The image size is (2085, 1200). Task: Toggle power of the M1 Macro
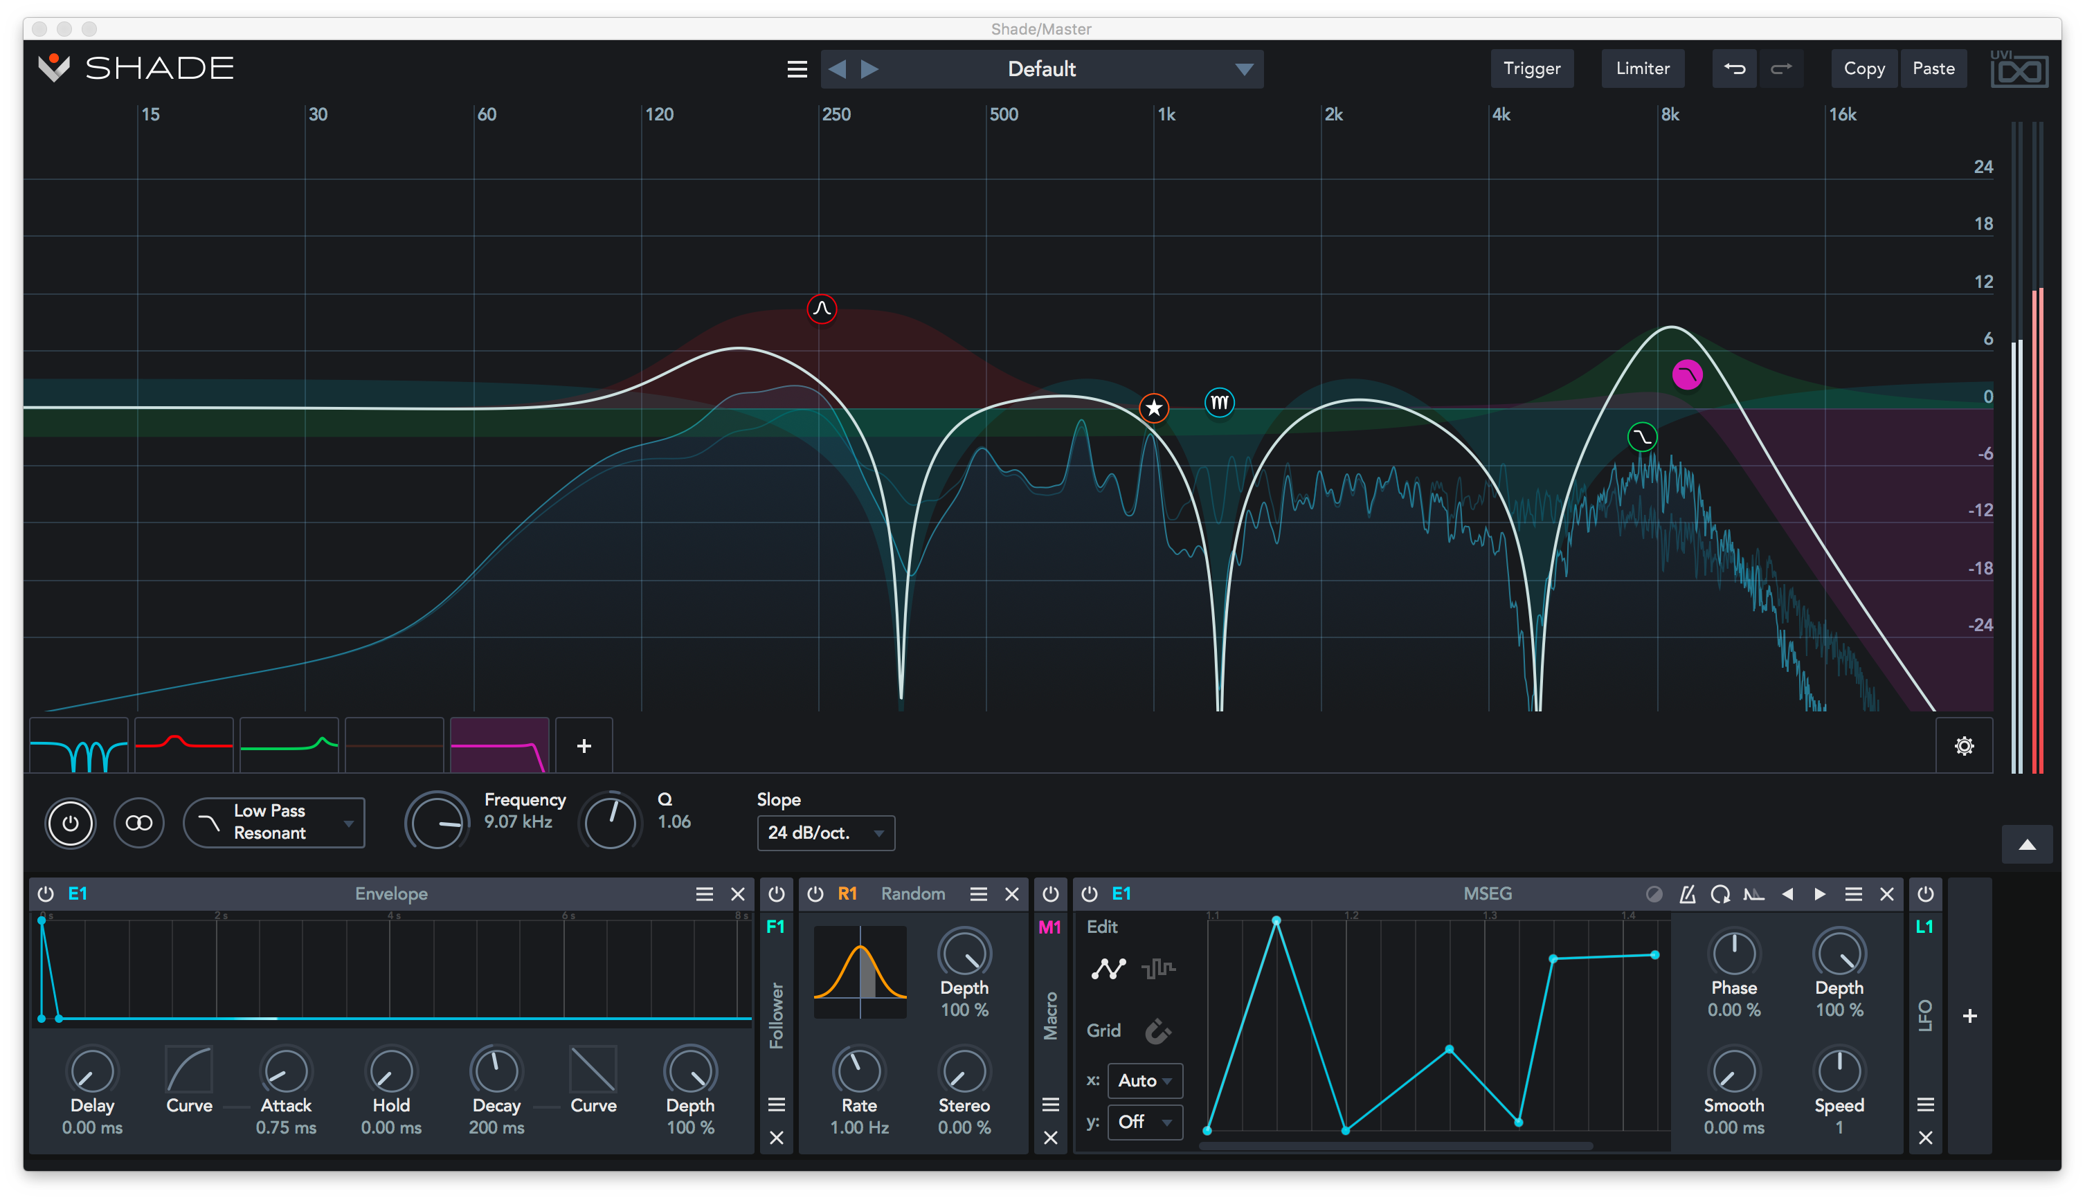click(x=1049, y=893)
